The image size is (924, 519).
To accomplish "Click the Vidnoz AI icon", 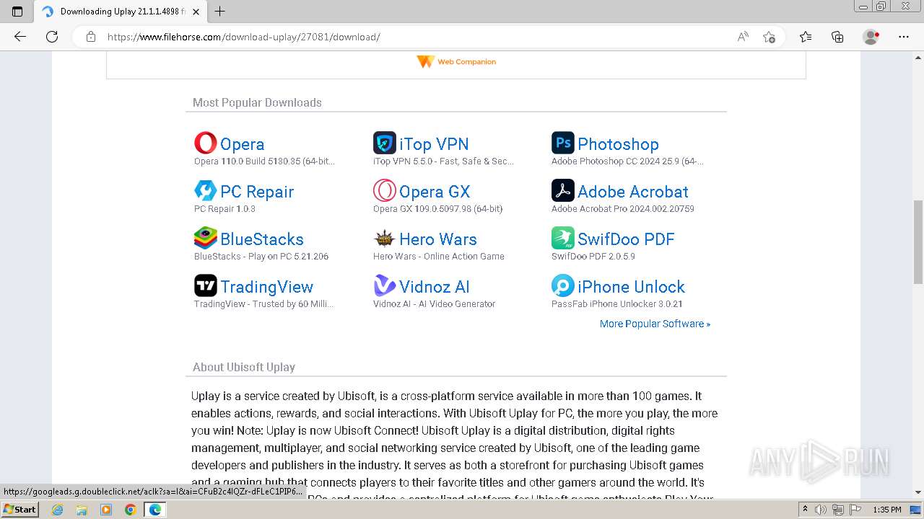I will [x=384, y=285].
